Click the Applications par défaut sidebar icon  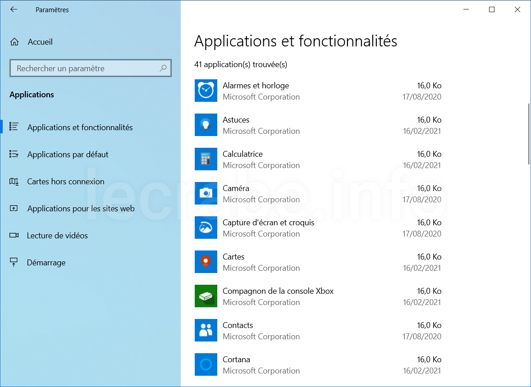coord(14,154)
